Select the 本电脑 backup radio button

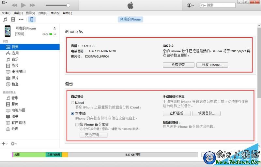(72, 114)
